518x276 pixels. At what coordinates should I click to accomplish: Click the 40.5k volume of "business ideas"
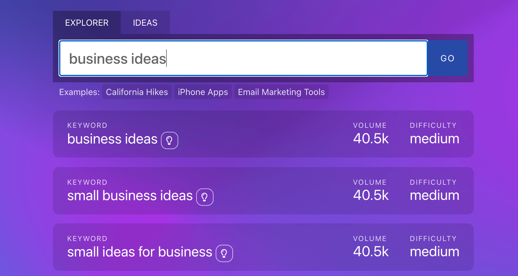[x=370, y=138]
